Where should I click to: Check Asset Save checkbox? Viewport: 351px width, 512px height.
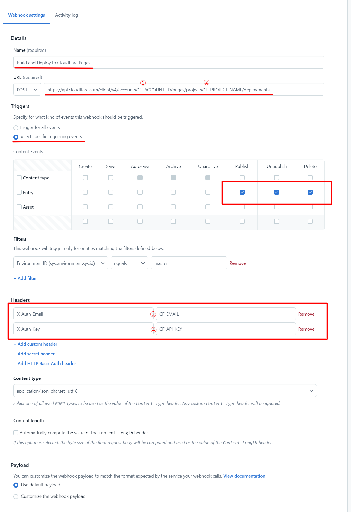tap(111, 207)
